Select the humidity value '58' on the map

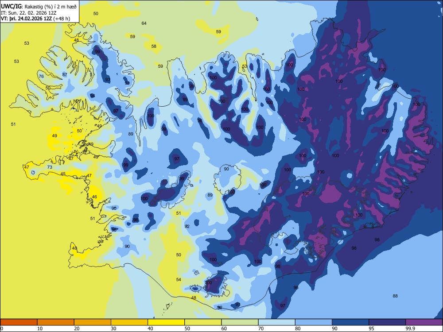point(154,46)
